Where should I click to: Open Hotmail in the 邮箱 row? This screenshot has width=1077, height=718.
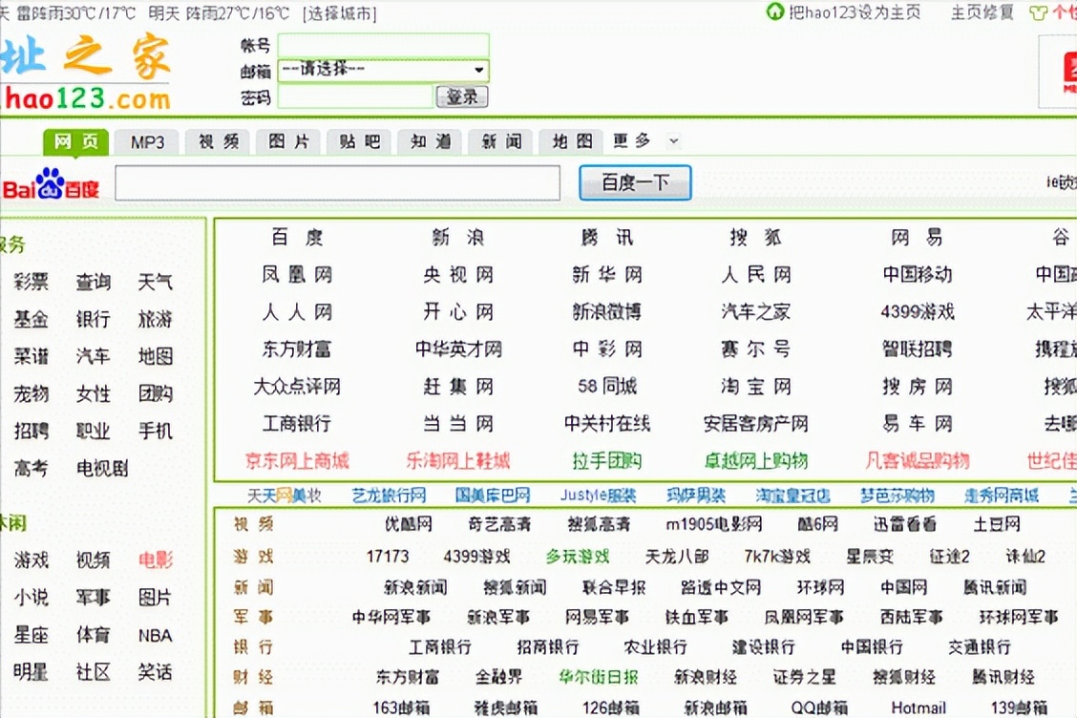click(x=919, y=707)
